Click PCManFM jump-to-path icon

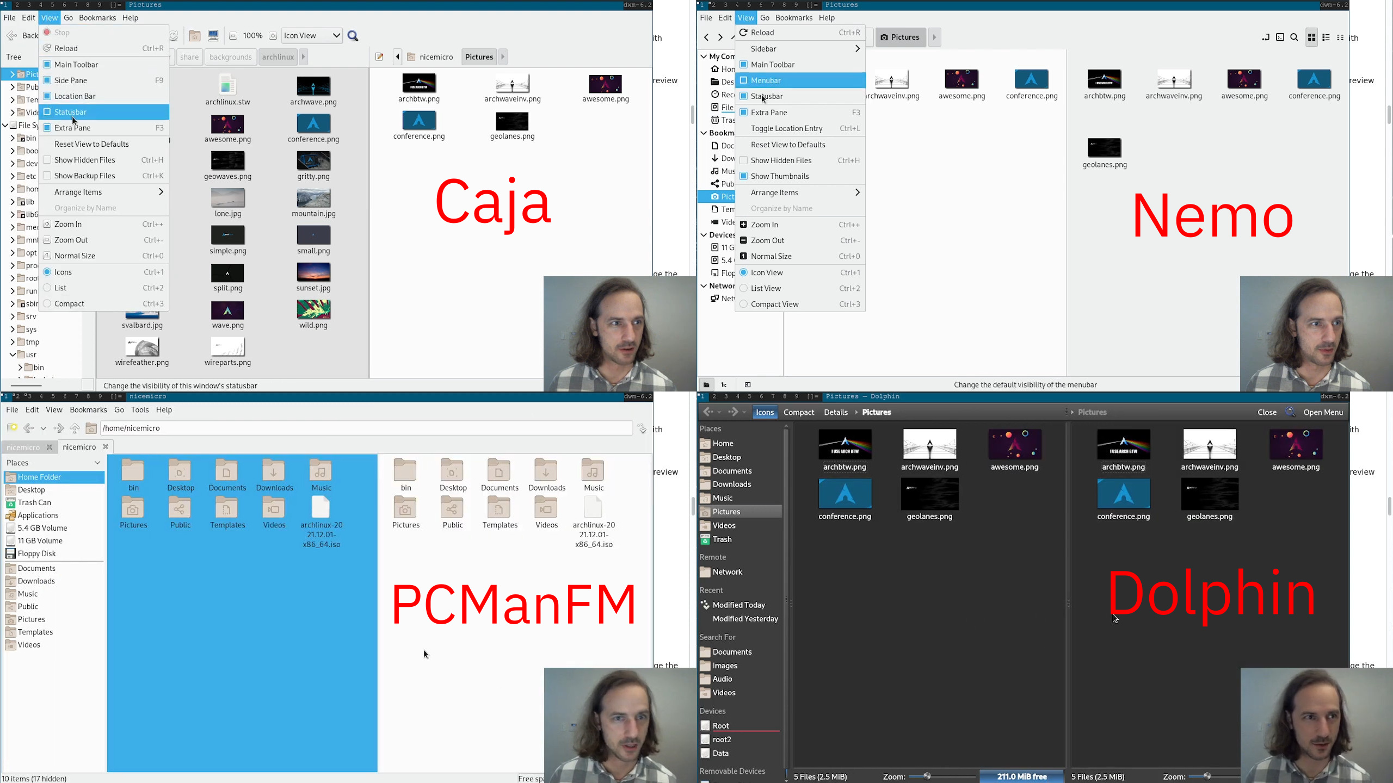coord(643,428)
